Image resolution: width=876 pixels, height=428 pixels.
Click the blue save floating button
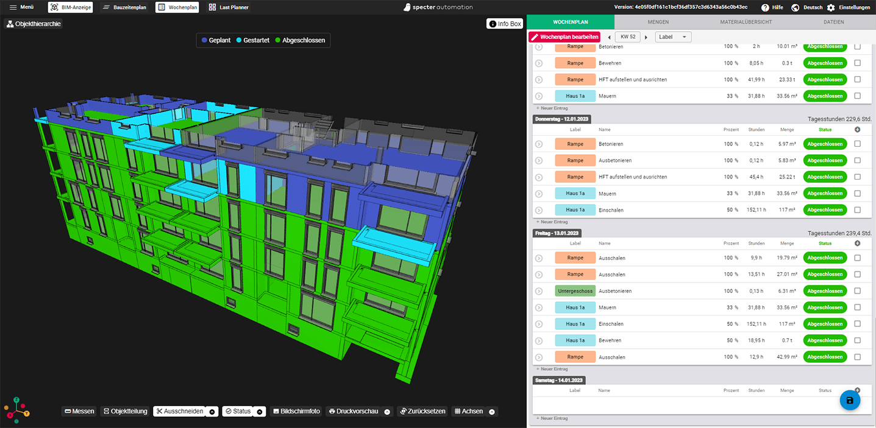click(850, 400)
